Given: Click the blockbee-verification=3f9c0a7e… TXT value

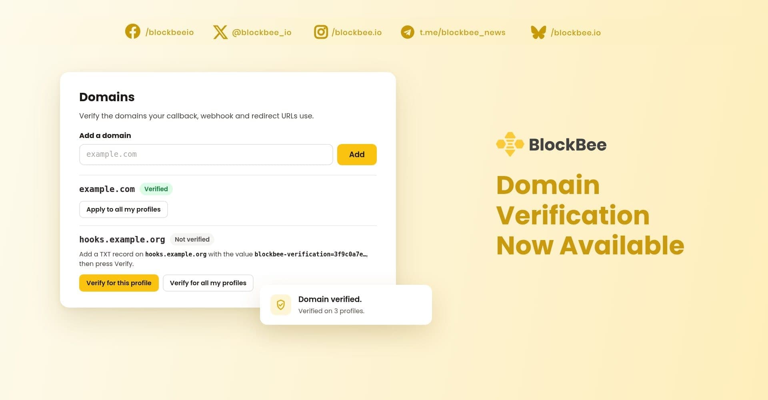Looking at the screenshot, I should tap(310, 254).
